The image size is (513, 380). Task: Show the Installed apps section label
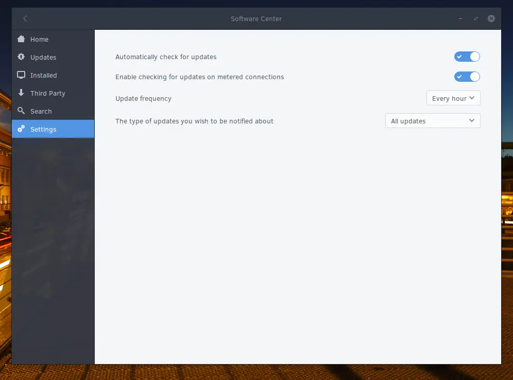(x=43, y=75)
